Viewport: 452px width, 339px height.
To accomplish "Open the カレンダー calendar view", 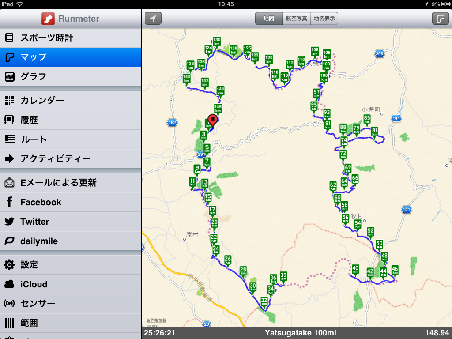I will [71, 101].
